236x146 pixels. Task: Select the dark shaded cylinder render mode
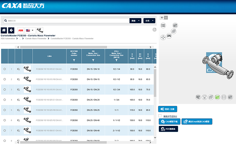tap(230, 97)
